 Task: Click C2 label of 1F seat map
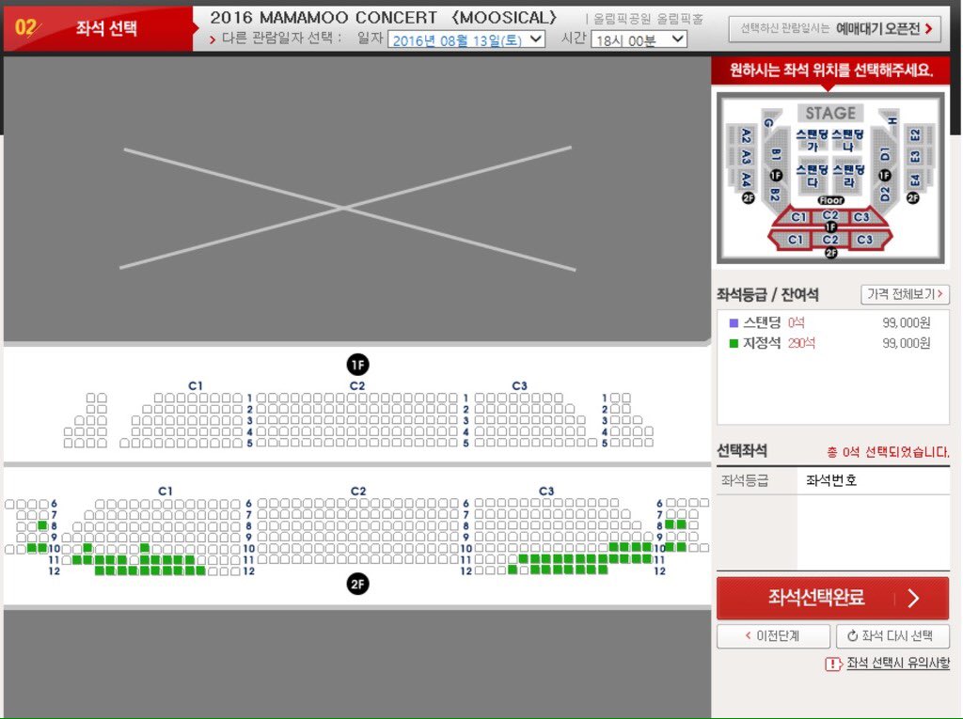357,385
